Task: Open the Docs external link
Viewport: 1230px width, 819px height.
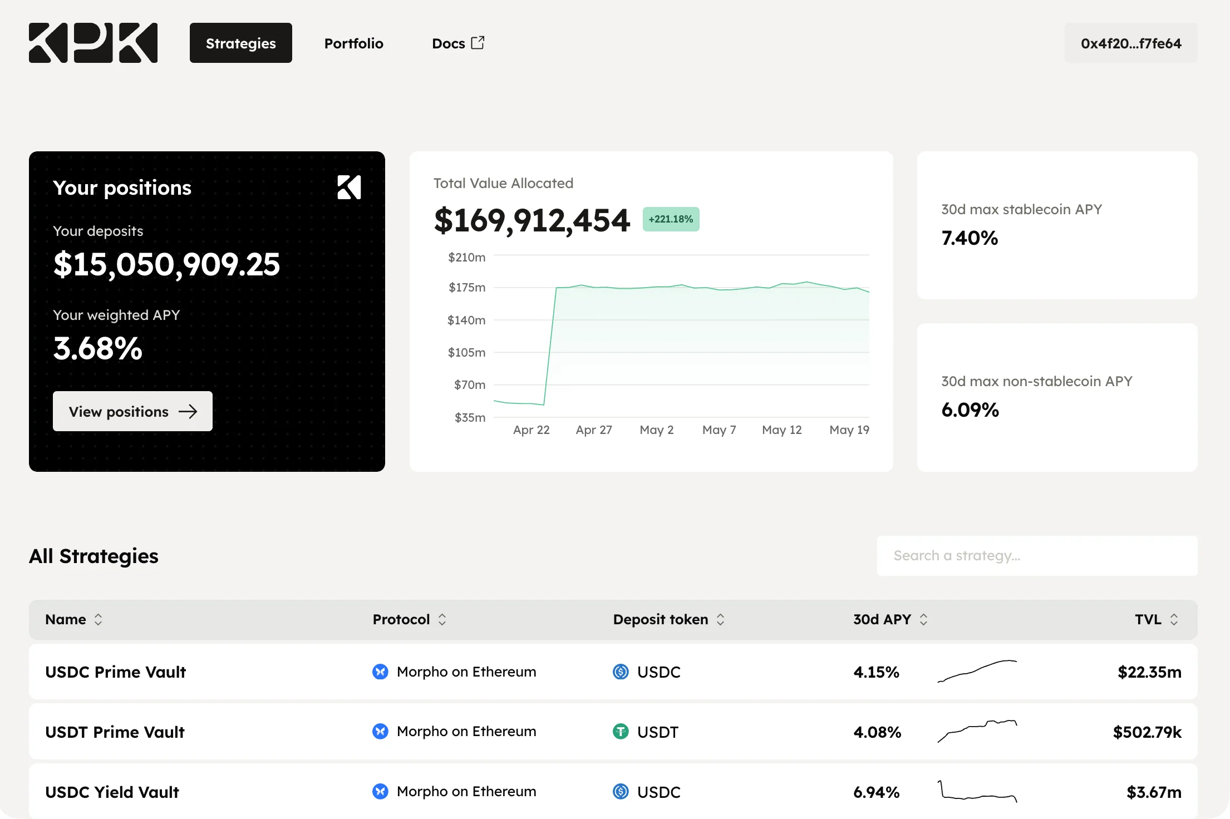Action: (x=458, y=43)
